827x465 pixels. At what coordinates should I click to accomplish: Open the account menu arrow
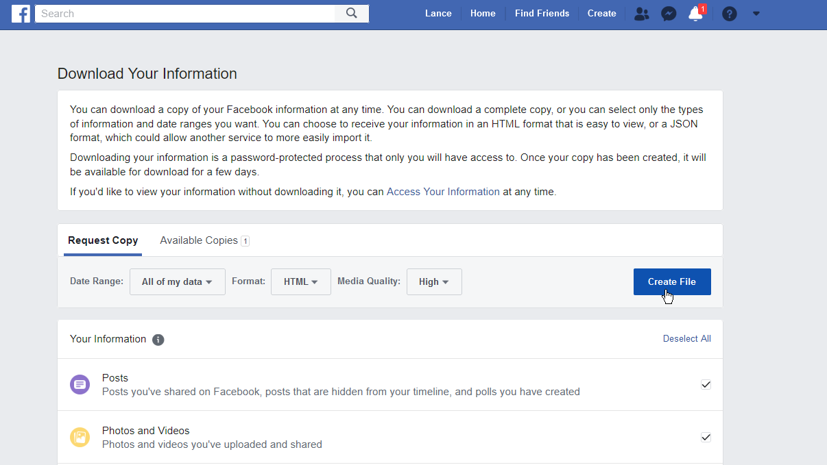[x=756, y=14]
